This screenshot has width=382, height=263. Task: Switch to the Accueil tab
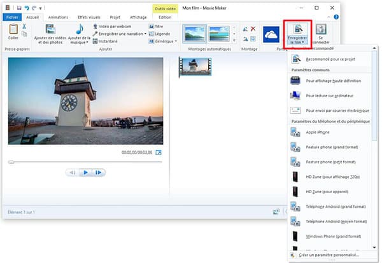click(x=32, y=17)
